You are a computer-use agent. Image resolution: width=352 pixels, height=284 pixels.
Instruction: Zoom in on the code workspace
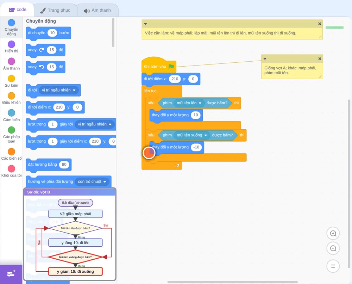click(333, 234)
